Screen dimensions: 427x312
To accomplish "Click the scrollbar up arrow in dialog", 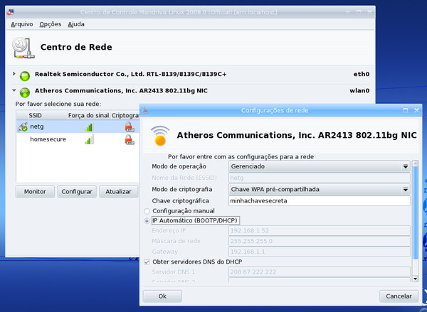I will pos(416,163).
